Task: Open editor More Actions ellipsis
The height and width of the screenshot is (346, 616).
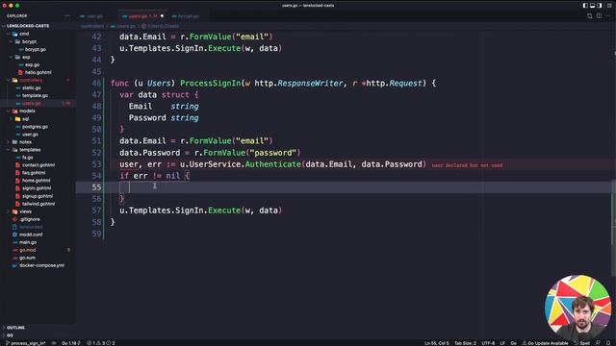Action: tap(608, 16)
